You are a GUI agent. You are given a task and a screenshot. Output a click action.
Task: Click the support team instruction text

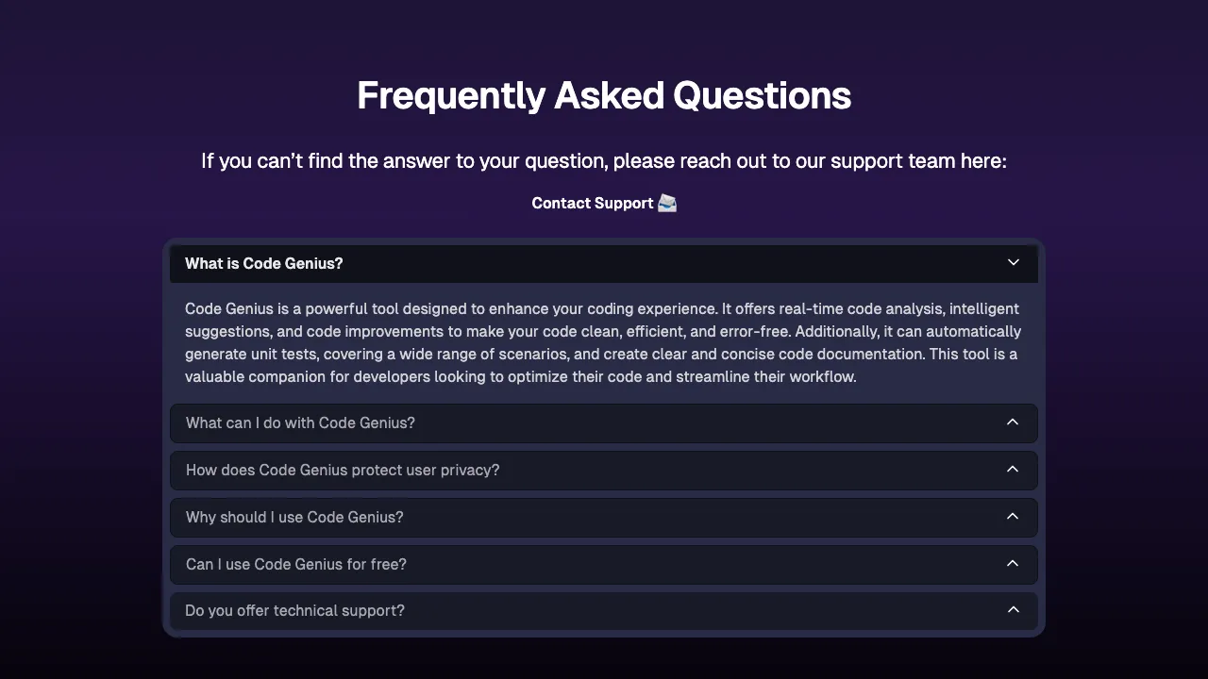coord(603,160)
